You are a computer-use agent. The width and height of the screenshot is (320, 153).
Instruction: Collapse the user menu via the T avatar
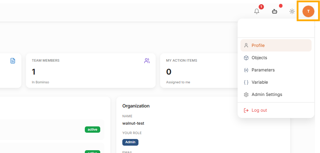click(308, 11)
